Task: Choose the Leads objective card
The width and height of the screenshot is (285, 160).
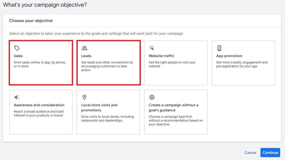Action: click(x=109, y=63)
